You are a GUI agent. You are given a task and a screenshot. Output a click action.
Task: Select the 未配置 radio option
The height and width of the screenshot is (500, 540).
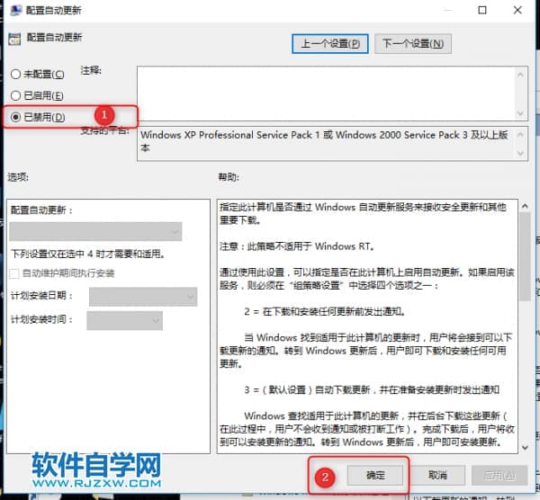(x=14, y=74)
